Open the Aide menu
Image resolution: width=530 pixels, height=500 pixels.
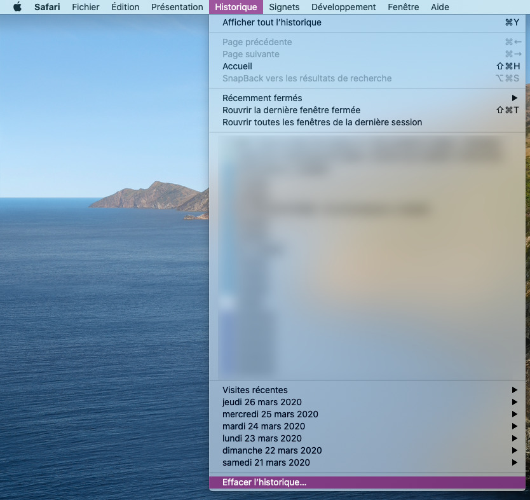click(438, 7)
